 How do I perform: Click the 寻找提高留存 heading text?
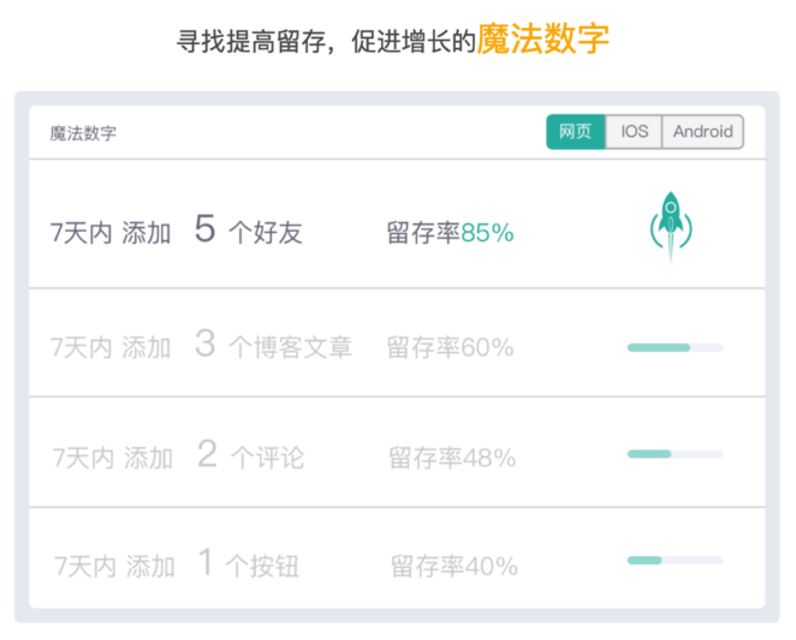coord(251,42)
